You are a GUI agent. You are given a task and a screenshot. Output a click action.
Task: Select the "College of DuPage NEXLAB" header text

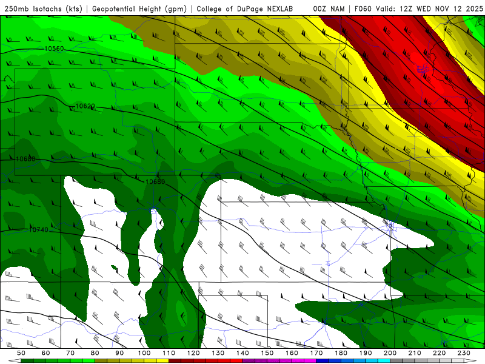click(245, 9)
